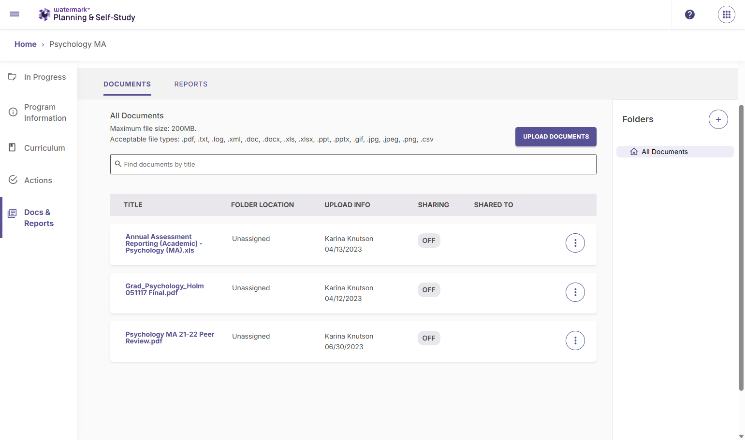Click the In Progress sidebar icon
745x440 pixels.
13,77
